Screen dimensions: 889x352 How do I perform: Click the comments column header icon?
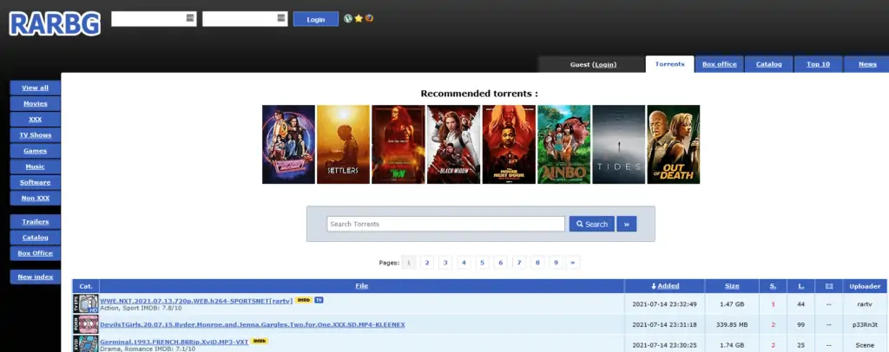click(829, 286)
